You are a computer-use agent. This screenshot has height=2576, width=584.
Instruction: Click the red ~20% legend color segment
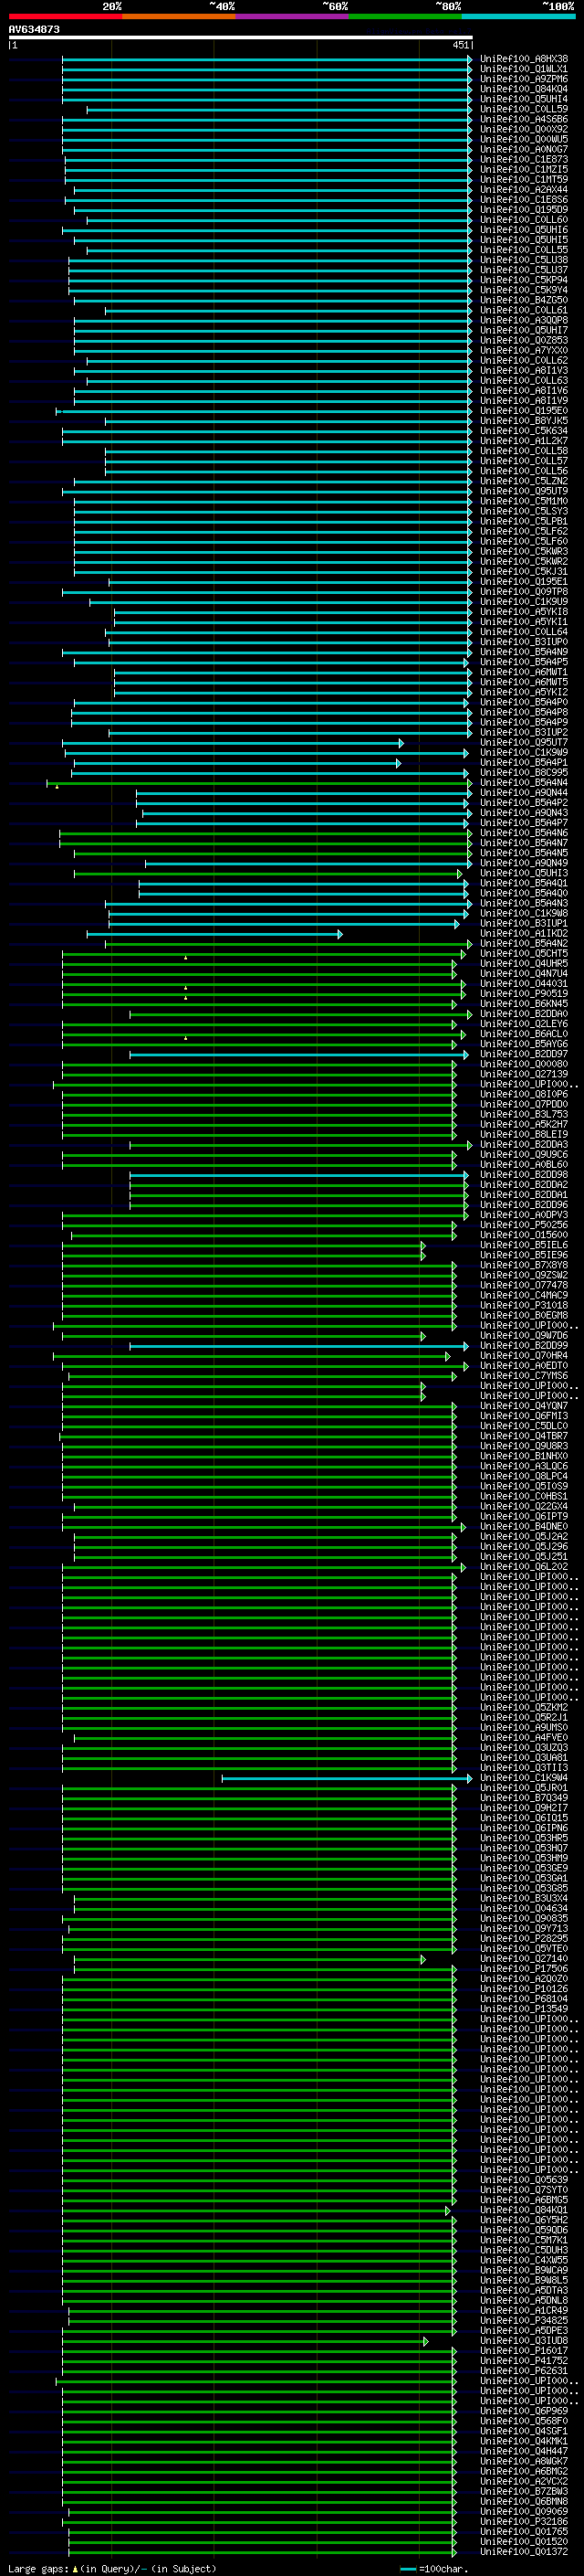tap(65, 16)
